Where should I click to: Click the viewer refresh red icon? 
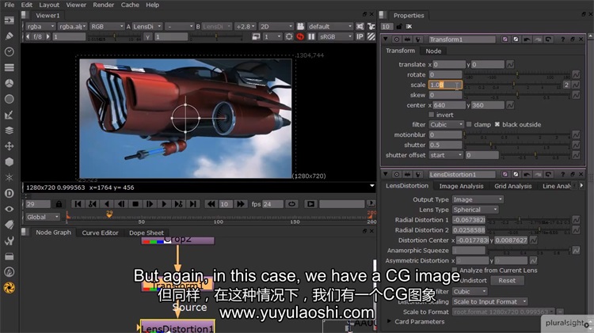pos(300,36)
